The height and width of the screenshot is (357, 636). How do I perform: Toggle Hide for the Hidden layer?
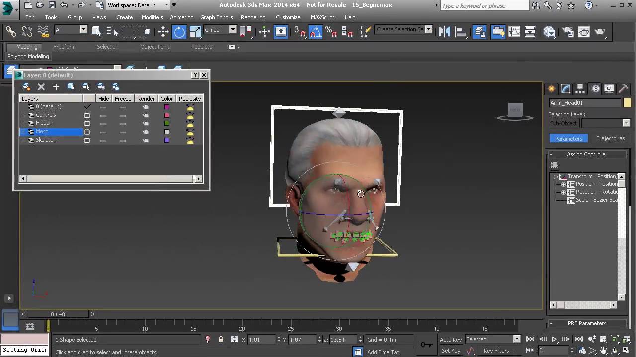pos(103,123)
